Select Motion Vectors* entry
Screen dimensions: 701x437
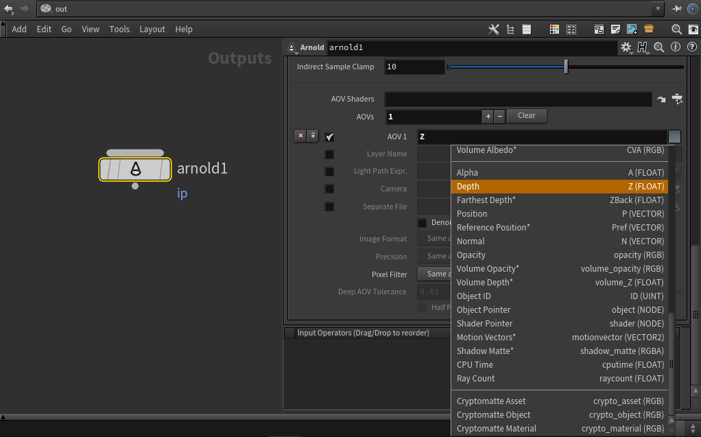pos(560,338)
